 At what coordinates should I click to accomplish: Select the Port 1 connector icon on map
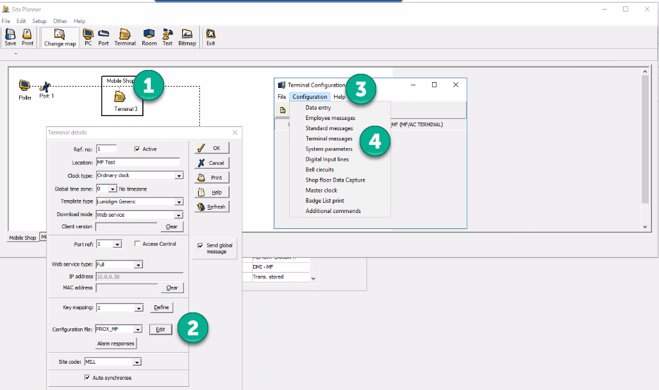point(45,87)
